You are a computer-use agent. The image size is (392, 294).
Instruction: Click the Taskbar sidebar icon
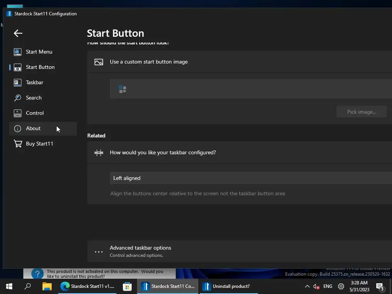18,83
